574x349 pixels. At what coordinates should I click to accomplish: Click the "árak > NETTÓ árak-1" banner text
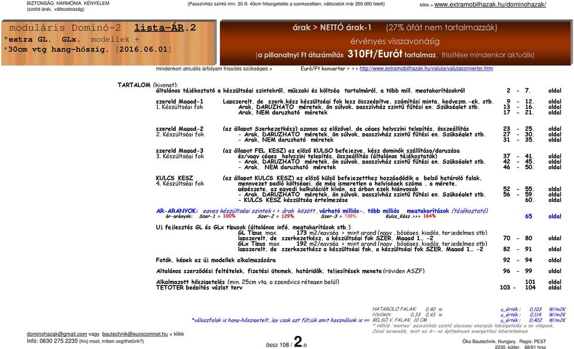pyautogui.click(x=332, y=27)
